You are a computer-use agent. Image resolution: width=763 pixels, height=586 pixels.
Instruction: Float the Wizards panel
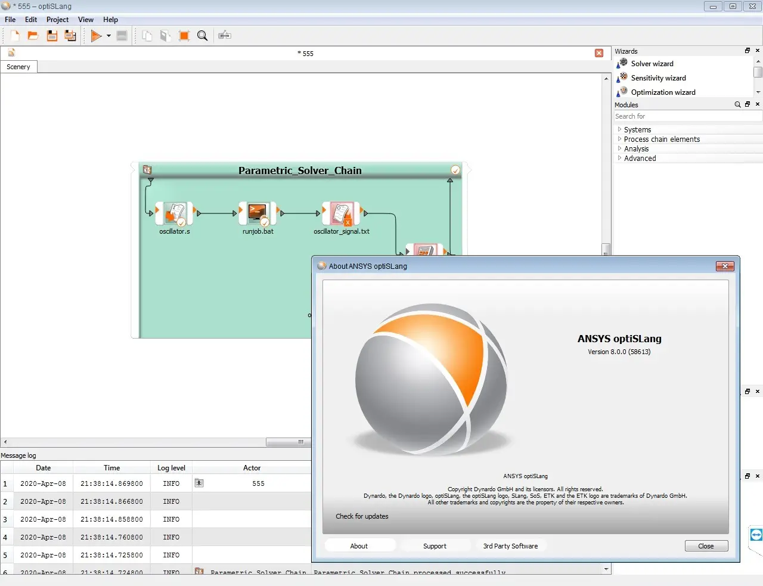(748, 51)
